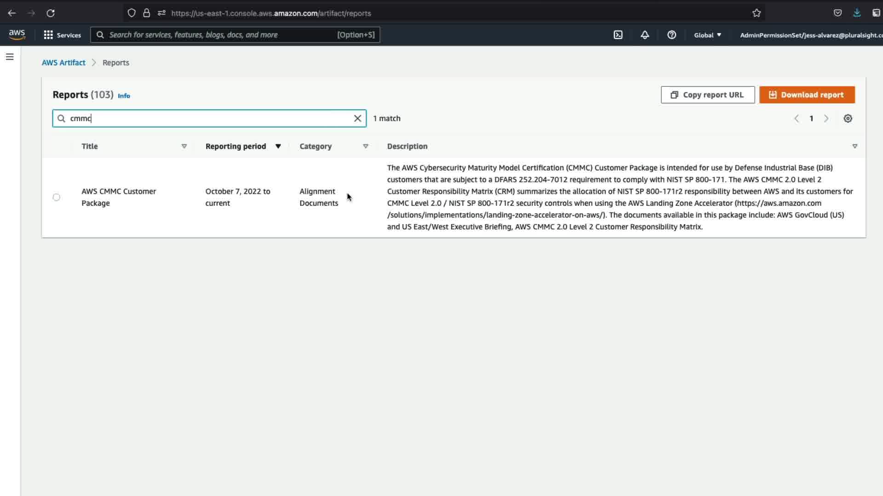Sort by Category column arrow

click(x=366, y=147)
